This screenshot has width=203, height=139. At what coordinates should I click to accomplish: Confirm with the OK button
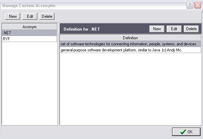pos(186,132)
